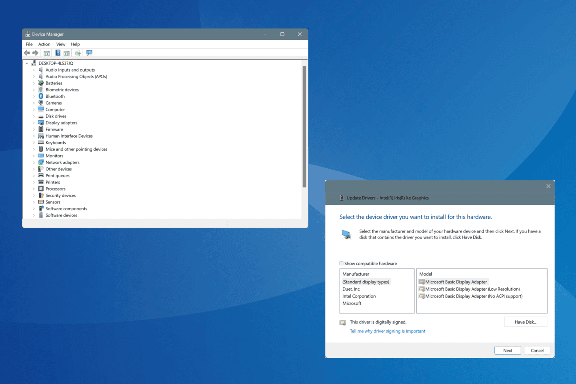Select Microsoft Basic Display Adapter (Low Resolution)
The height and width of the screenshot is (384, 576).
(x=469, y=289)
